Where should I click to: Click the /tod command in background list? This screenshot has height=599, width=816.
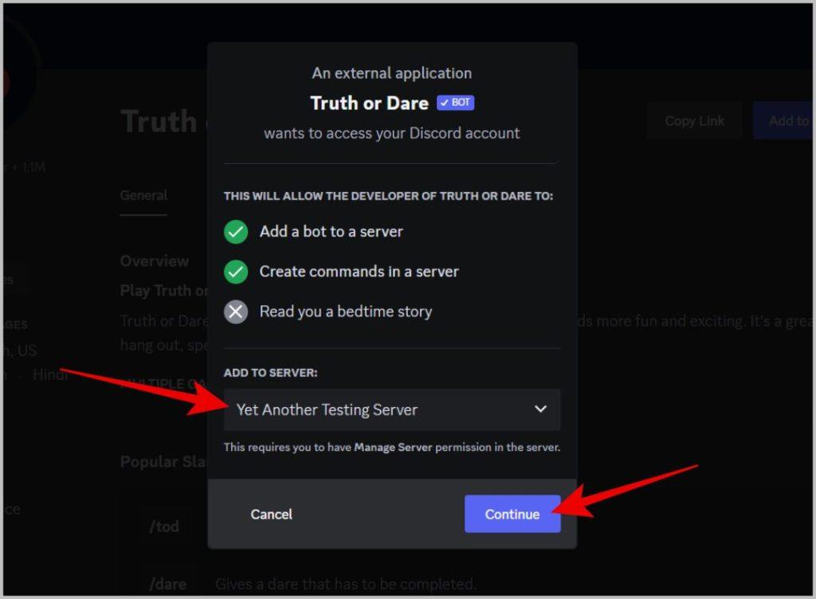pos(164,527)
